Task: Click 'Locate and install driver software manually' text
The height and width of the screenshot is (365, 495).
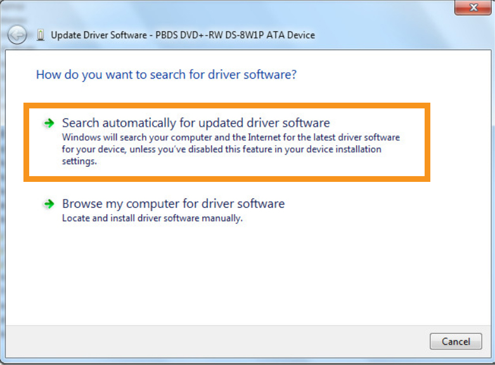Action: pyautogui.click(x=152, y=218)
